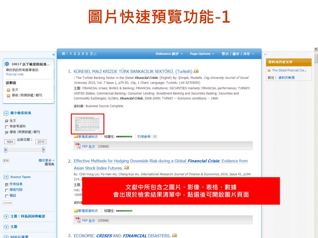Click the 下一 next page link
The image size is (318, 238).
click(x=93, y=54)
